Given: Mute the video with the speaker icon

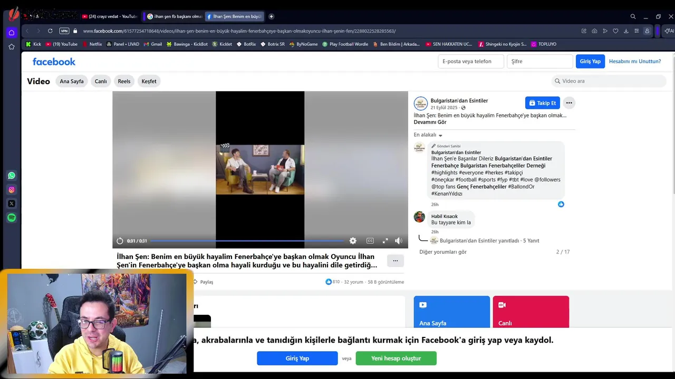Looking at the screenshot, I should 399,241.
